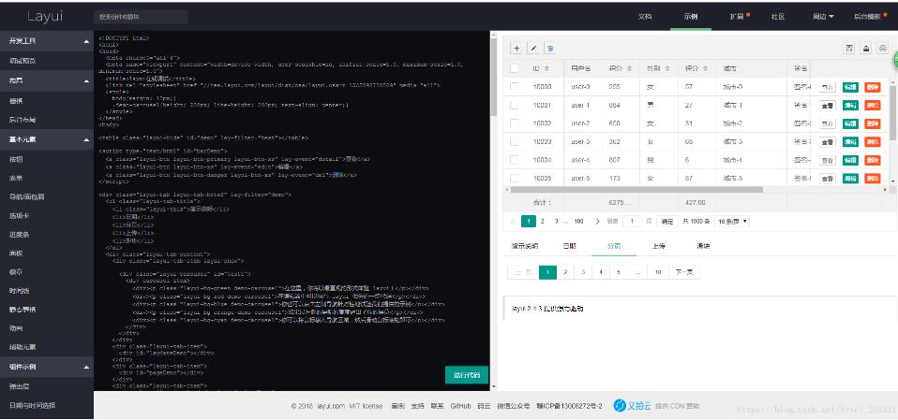Select page 10 in the demo pager

(658, 272)
